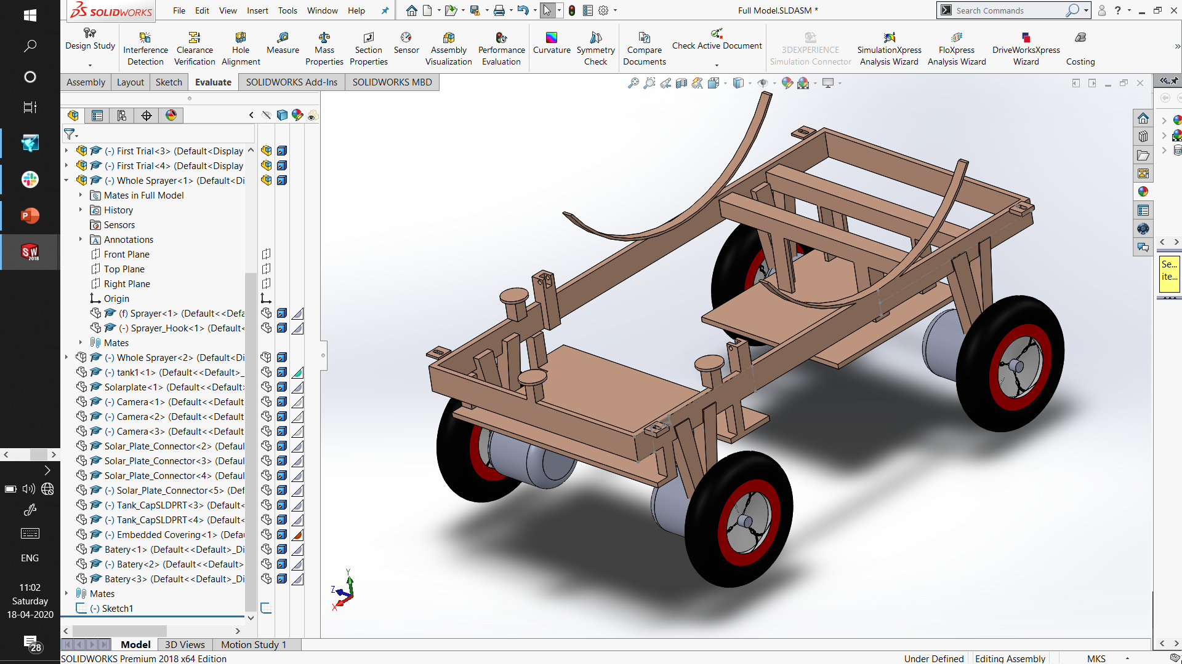1182x664 pixels.
Task: Toggle display mode for Whole Sprayer<2>
Action: coord(282,358)
